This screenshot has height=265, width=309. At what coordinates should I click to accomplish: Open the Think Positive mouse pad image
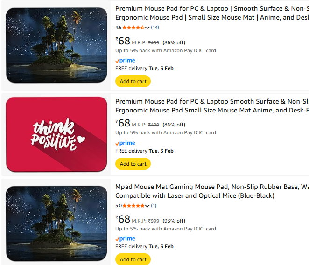(56, 134)
